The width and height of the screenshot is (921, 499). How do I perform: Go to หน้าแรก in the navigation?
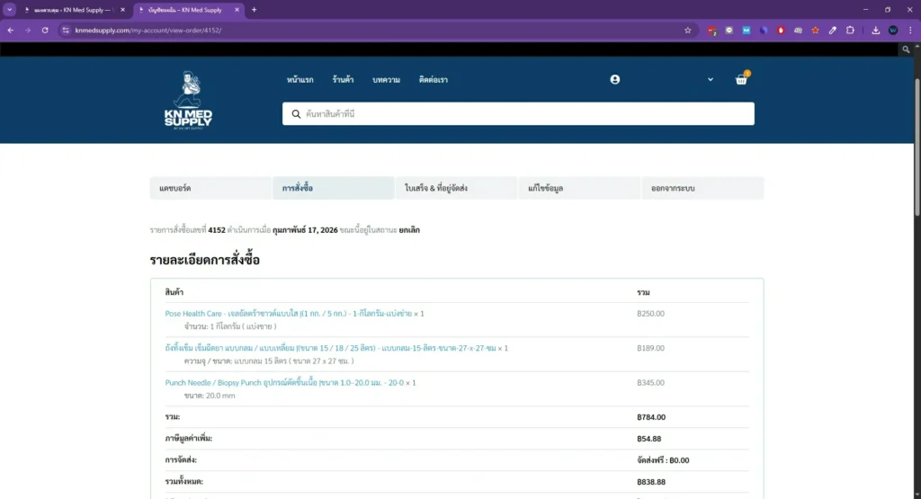300,80
